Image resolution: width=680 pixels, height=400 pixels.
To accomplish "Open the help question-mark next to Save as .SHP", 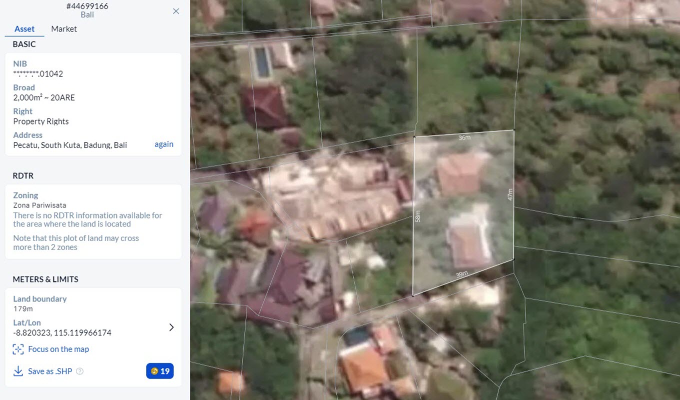I will pos(79,371).
